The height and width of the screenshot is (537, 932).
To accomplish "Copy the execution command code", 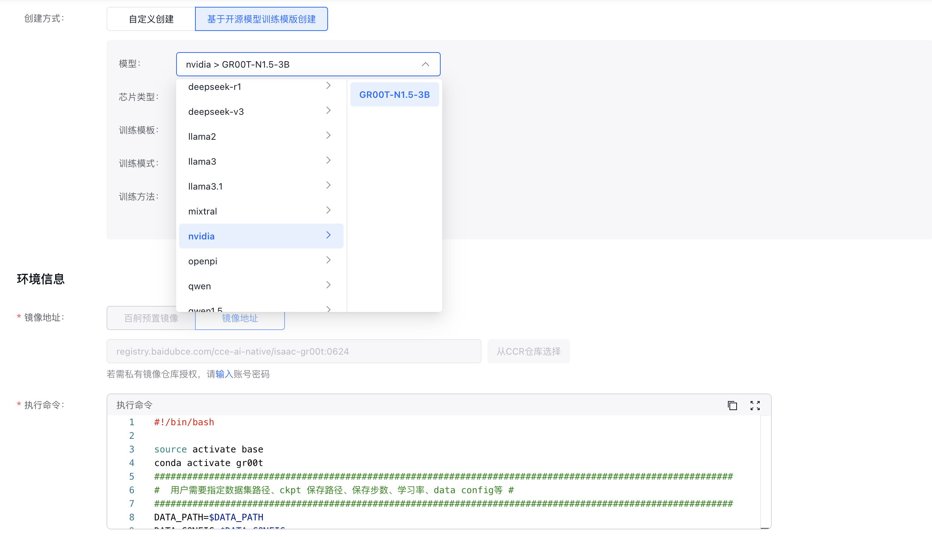I will 732,406.
